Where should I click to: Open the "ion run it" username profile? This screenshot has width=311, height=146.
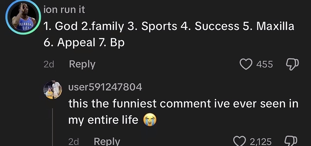tap(64, 10)
